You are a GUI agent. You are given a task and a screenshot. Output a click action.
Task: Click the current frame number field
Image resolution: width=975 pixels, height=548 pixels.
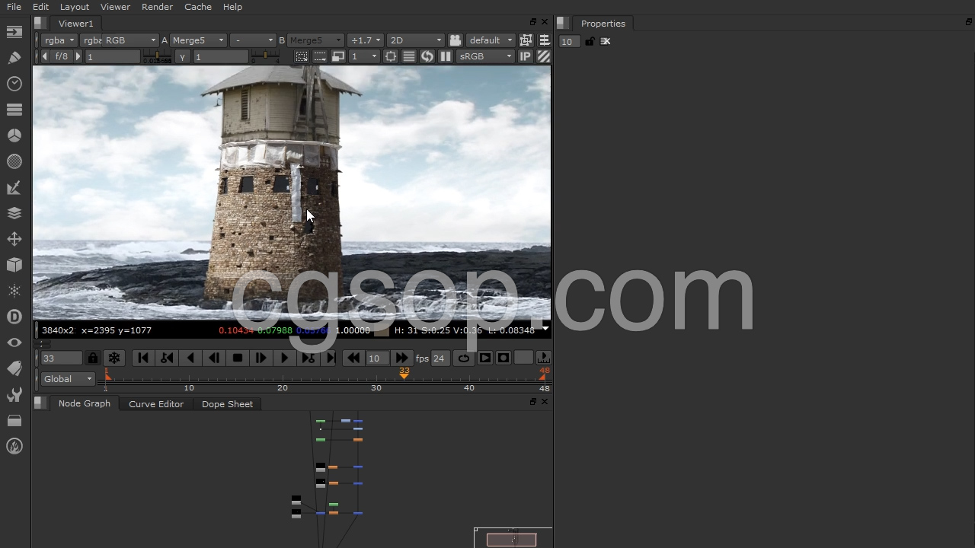[x=62, y=358]
